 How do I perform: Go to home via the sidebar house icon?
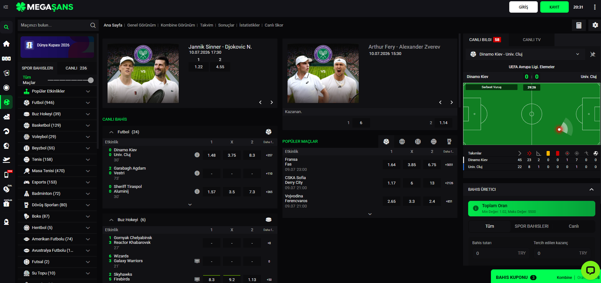[6, 44]
